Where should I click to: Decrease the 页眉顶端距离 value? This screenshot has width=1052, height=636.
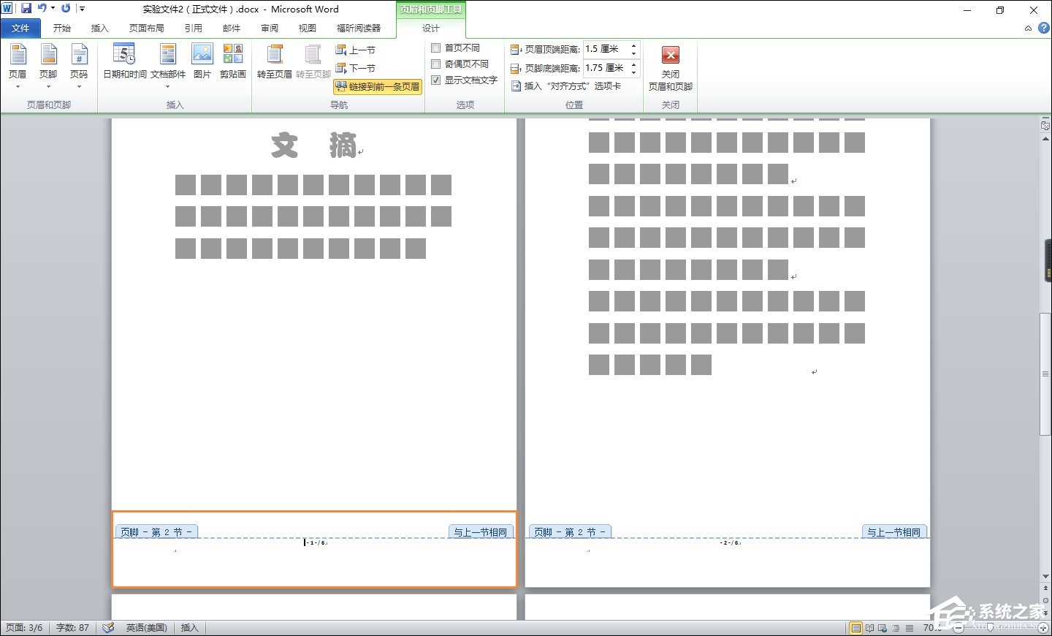coord(633,53)
